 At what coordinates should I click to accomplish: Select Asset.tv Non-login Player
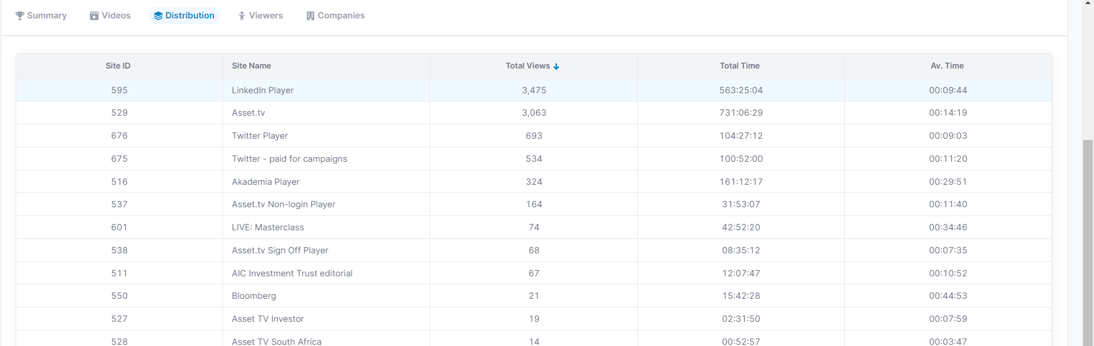point(283,204)
